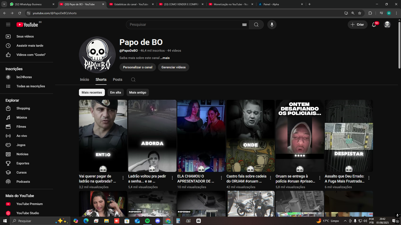Select Em alta filter chip
Image resolution: width=401 pixels, height=225 pixels.
[116, 92]
